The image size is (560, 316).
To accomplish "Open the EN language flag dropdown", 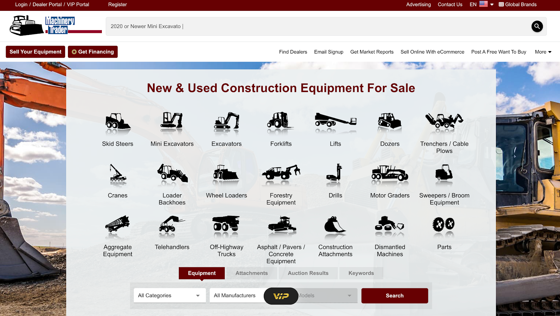I will point(482,5).
